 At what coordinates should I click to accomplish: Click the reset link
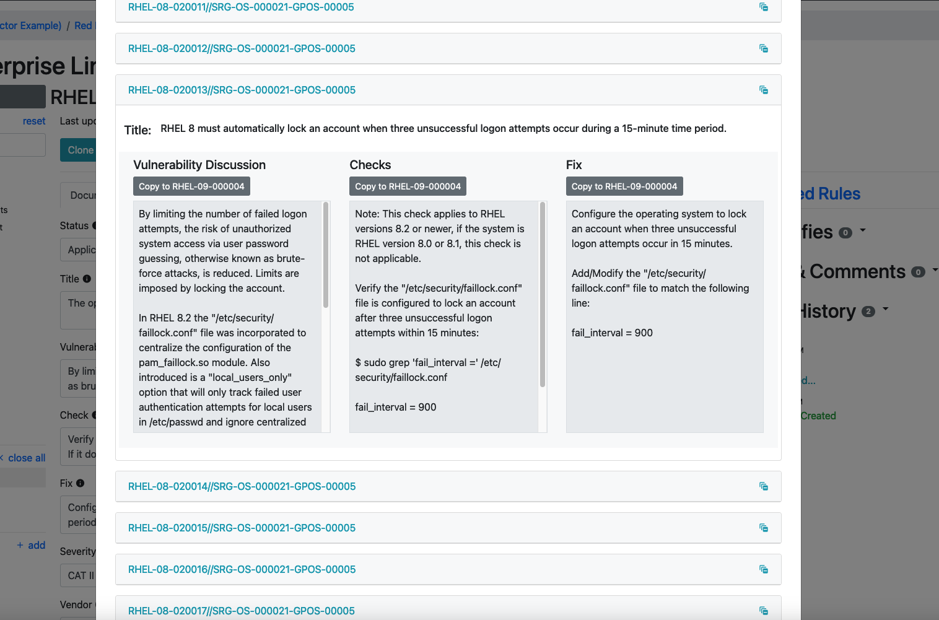pyautogui.click(x=34, y=121)
